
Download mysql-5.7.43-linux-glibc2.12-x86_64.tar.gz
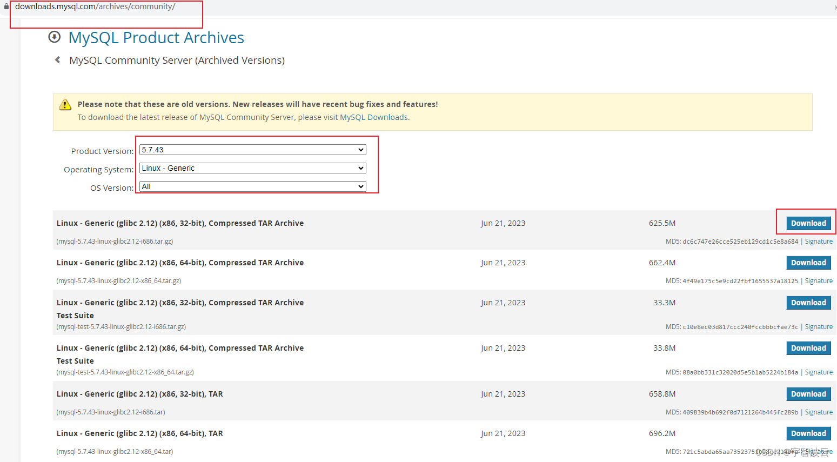(x=808, y=263)
